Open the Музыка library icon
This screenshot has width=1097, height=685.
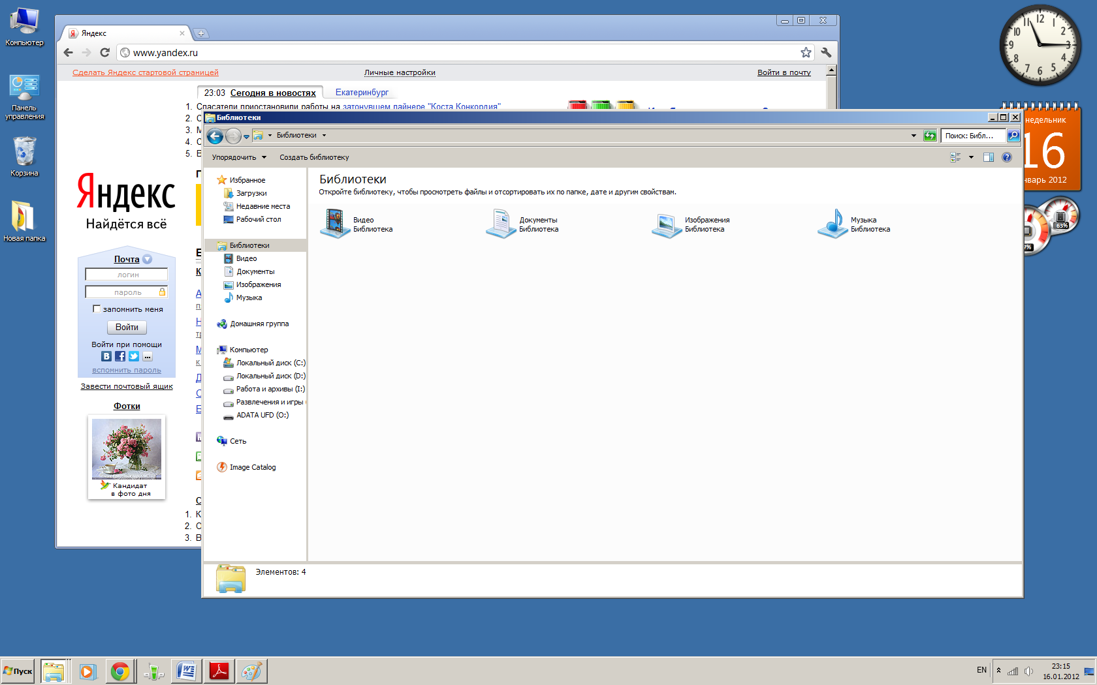click(x=833, y=223)
